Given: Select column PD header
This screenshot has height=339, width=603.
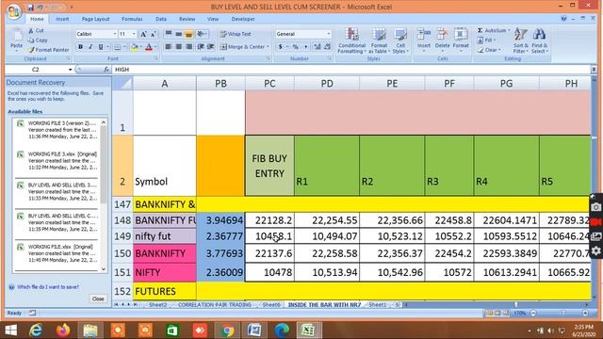Looking at the screenshot, I should point(327,84).
